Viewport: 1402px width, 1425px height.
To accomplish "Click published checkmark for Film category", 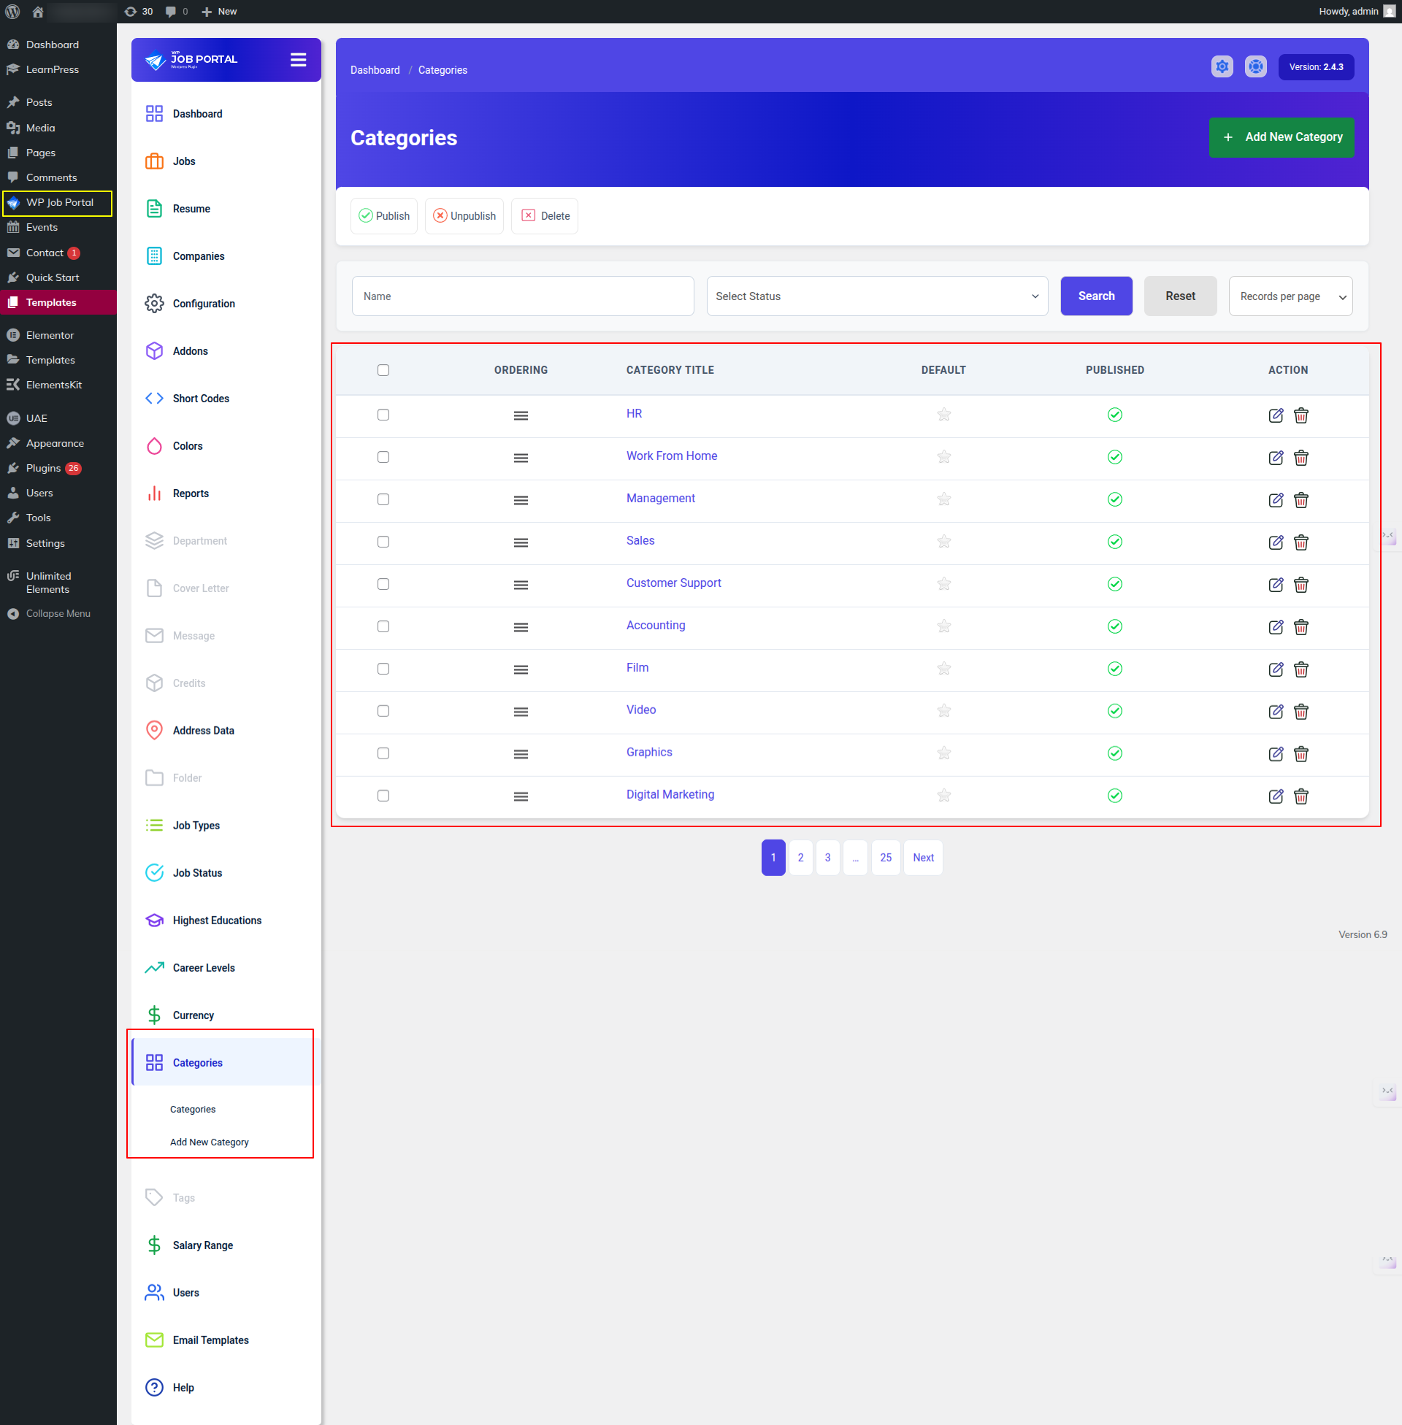I will click(x=1114, y=669).
